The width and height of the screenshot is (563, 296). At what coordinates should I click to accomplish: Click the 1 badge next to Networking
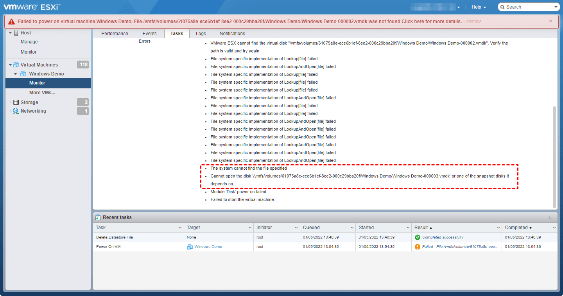tap(83, 111)
